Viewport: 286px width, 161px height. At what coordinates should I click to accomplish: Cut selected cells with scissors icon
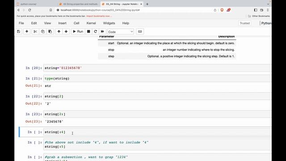point(35,32)
